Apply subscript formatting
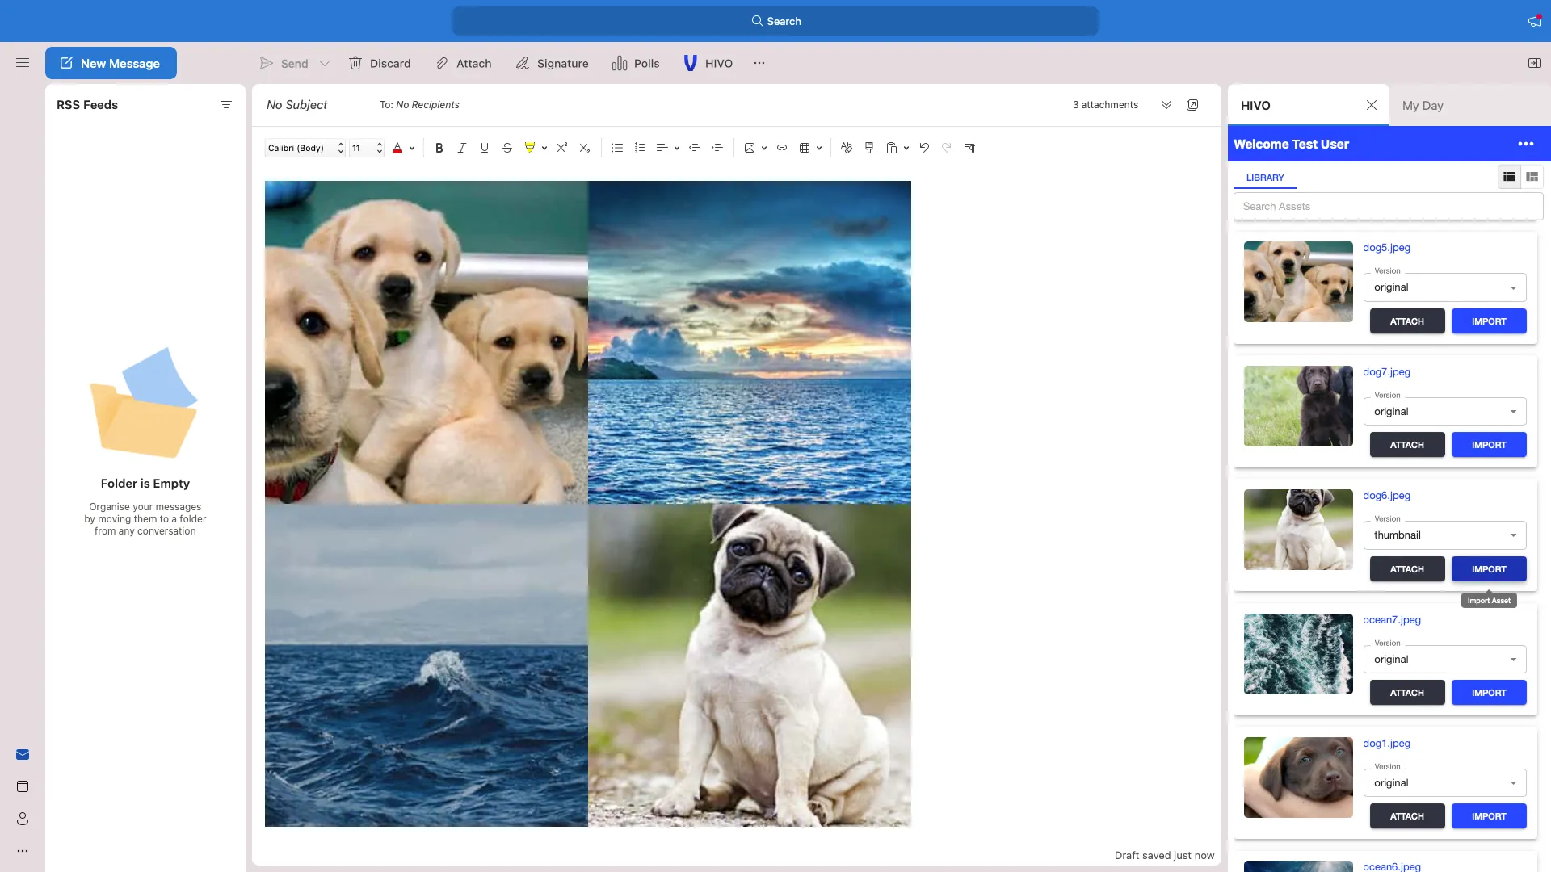The height and width of the screenshot is (872, 1551). [x=585, y=148]
